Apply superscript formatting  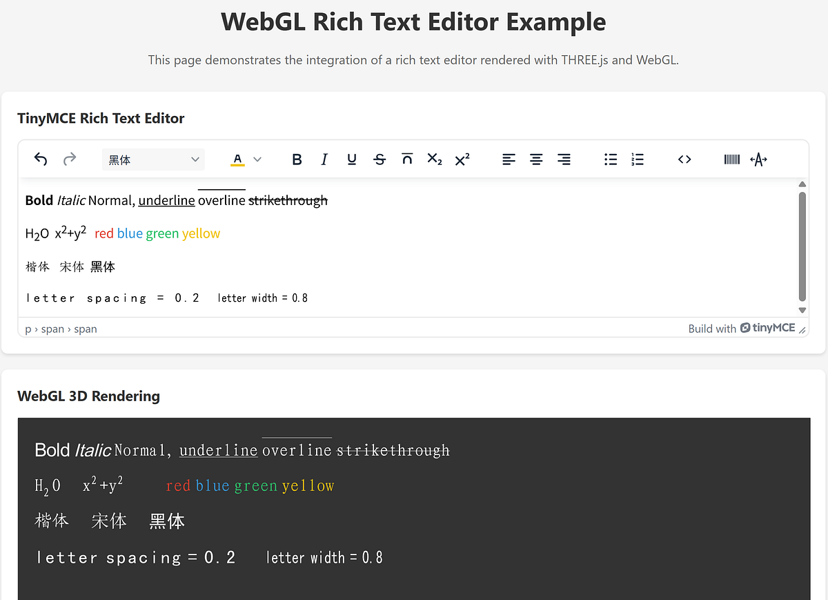pyautogui.click(x=462, y=159)
